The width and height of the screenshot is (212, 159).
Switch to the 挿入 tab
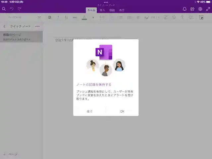(102, 10)
